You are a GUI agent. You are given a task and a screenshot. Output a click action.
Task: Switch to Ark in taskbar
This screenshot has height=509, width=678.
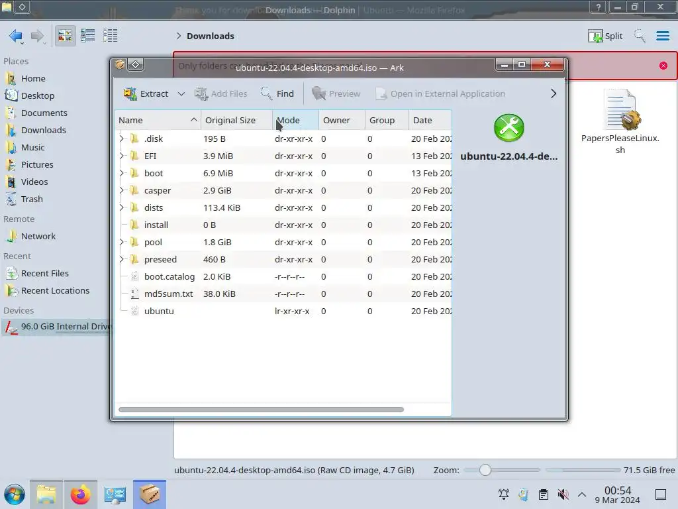tap(150, 494)
